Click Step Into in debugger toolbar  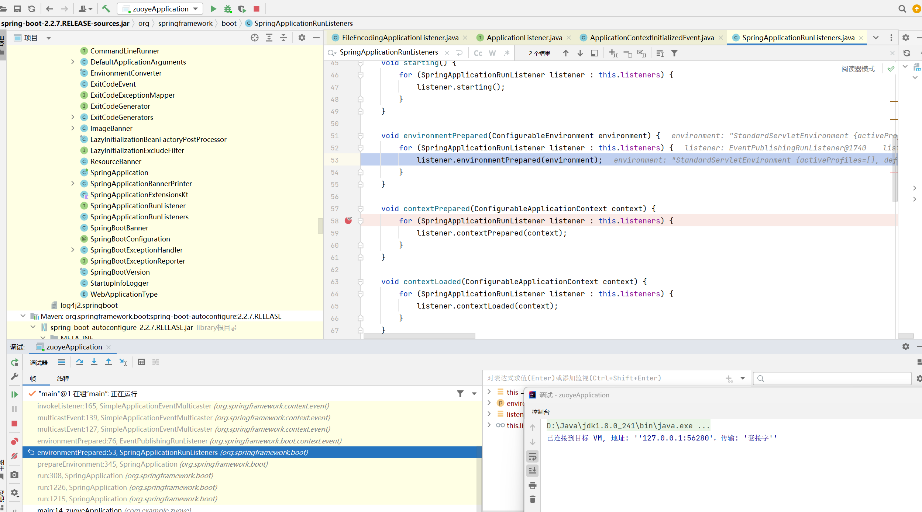coord(94,362)
